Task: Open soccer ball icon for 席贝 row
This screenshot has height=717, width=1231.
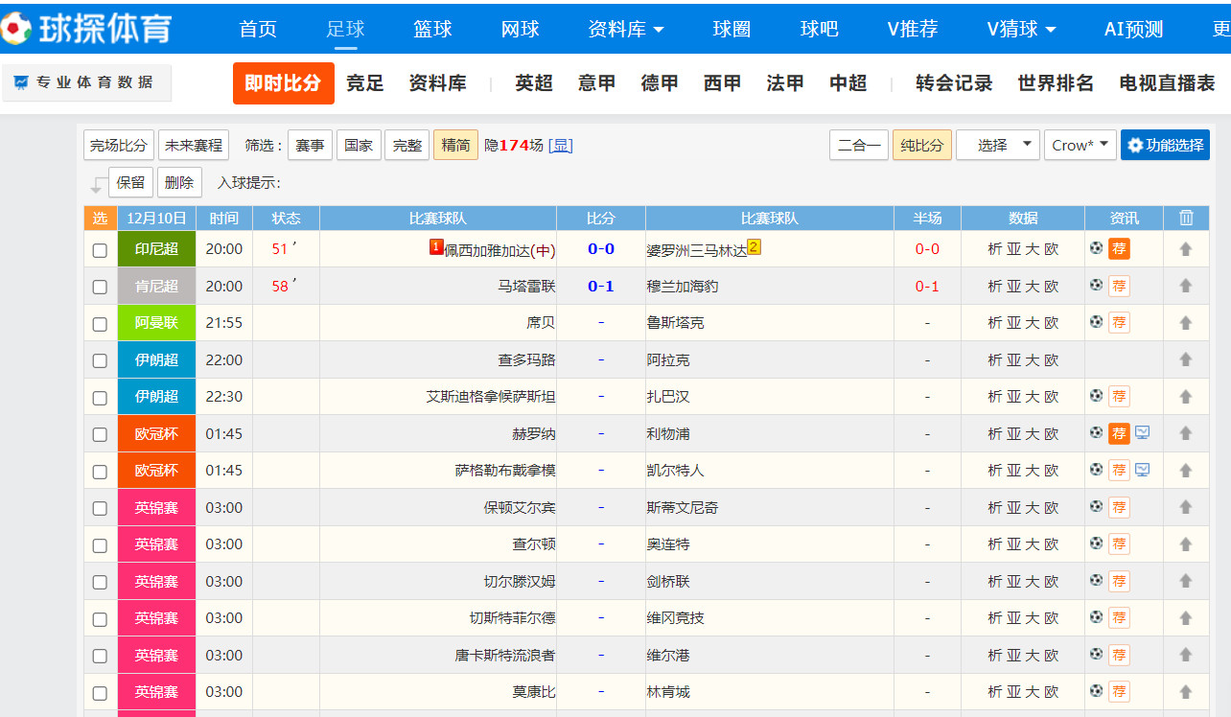Action: (1097, 322)
